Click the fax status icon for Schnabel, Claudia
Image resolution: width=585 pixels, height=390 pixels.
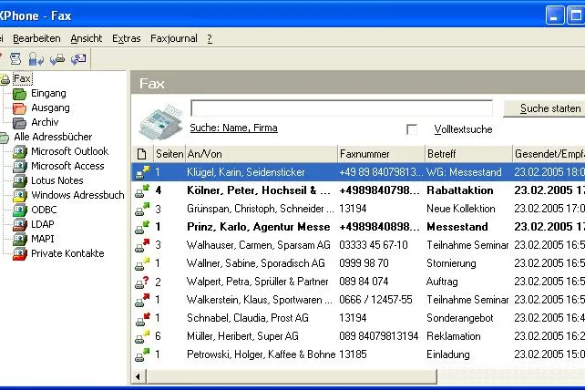pyautogui.click(x=142, y=318)
